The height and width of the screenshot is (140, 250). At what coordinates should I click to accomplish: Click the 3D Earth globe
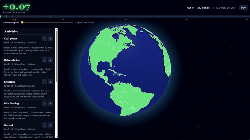tap(126, 70)
